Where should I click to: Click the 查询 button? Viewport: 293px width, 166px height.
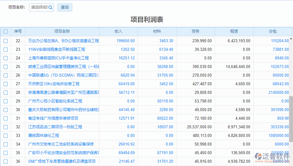point(65,7)
